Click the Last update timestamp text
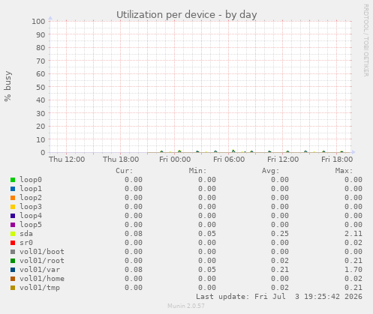 (279, 297)
